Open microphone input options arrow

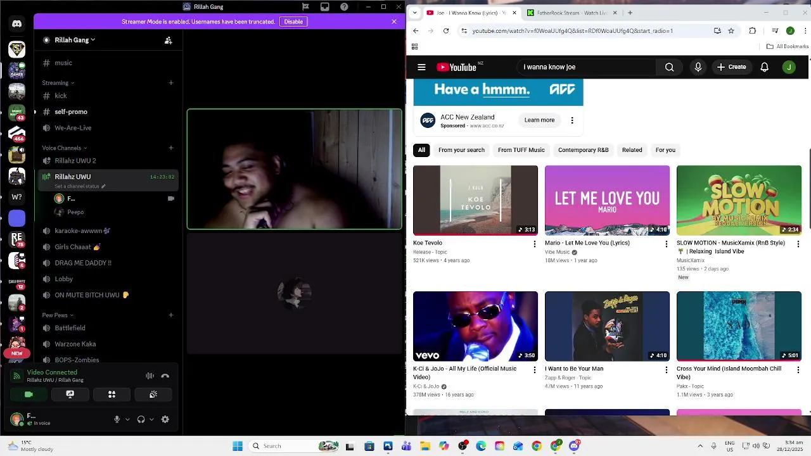pos(127,419)
